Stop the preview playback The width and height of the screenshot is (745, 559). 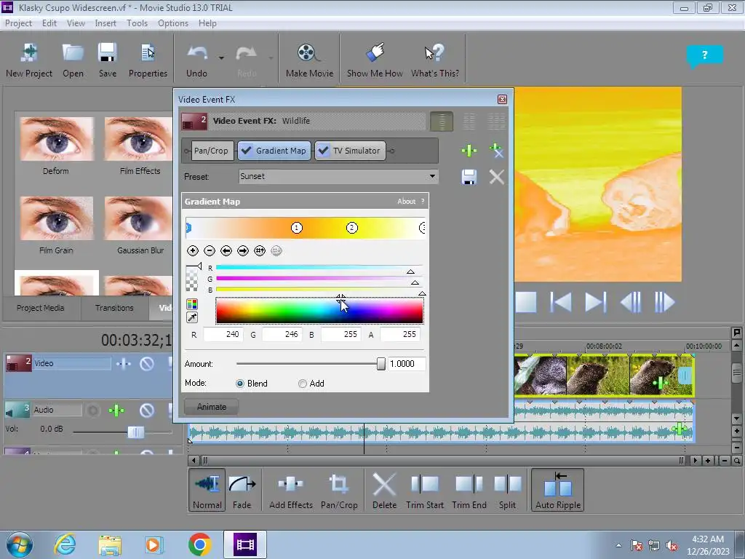[x=526, y=302]
